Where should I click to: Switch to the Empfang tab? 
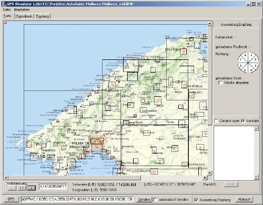pos(43,16)
